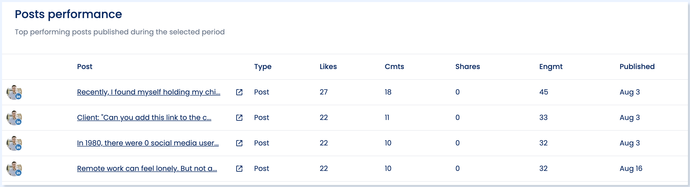Open external link icon for 'In 1980' post
The width and height of the screenshot is (690, 187).
click(x=239, y=143)
